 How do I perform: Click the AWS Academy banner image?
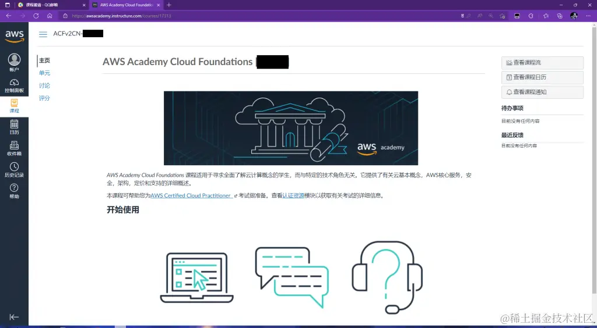click(291, 128)
